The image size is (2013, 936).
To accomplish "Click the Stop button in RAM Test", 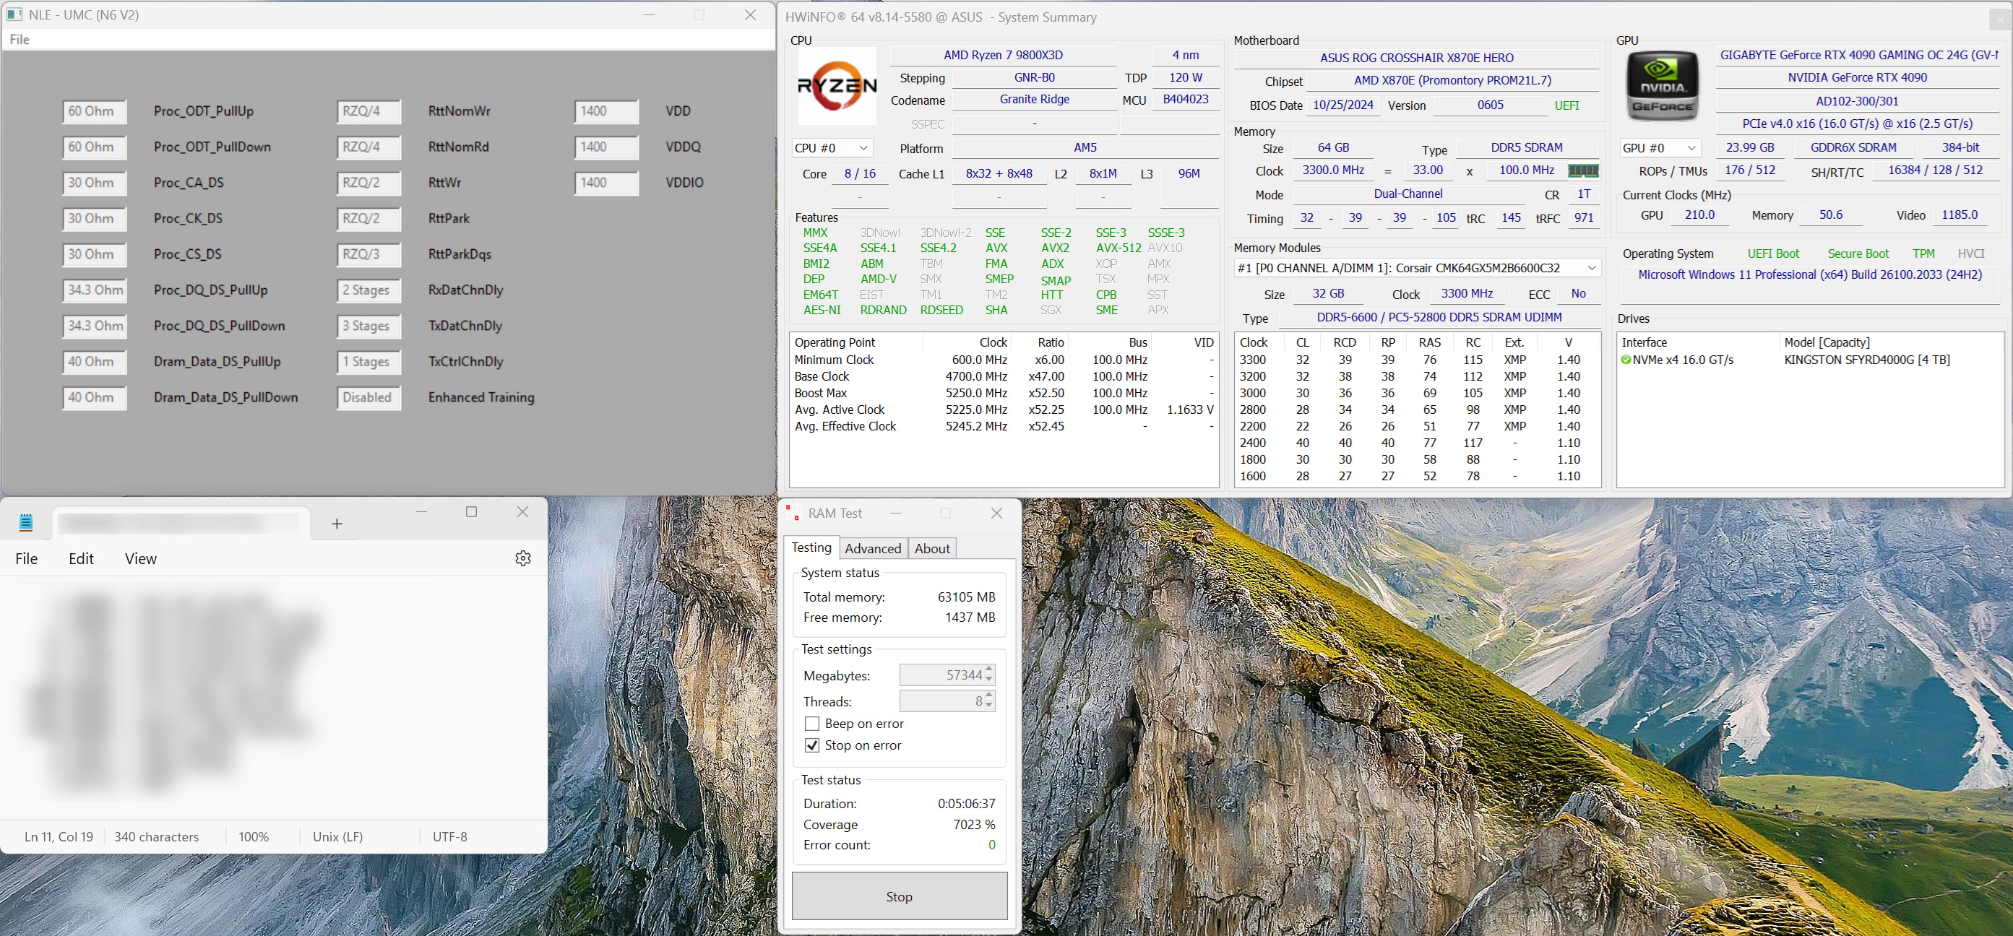I will pyautogui.click(x=900, y=896).
